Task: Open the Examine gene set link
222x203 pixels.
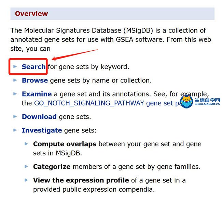Action: [37, 94]
